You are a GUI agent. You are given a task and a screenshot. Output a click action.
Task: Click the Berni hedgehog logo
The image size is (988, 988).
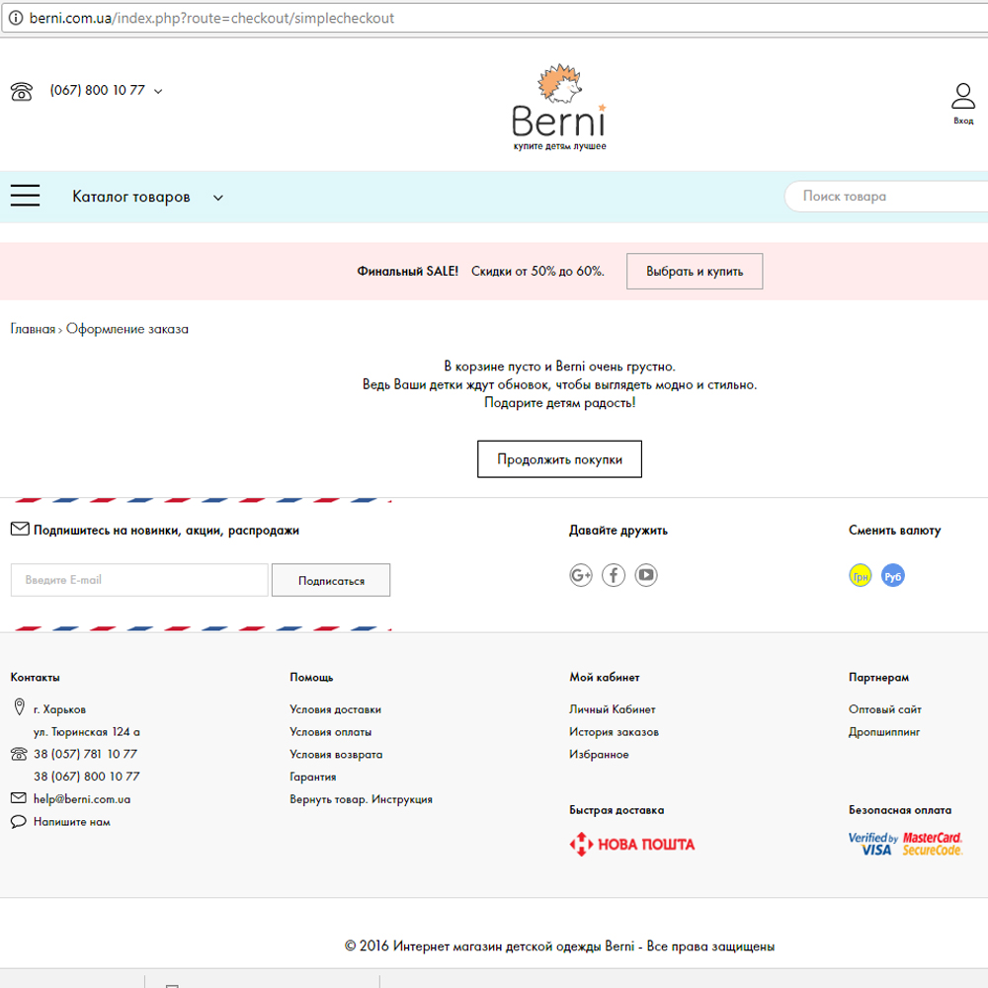pos(559,108)
